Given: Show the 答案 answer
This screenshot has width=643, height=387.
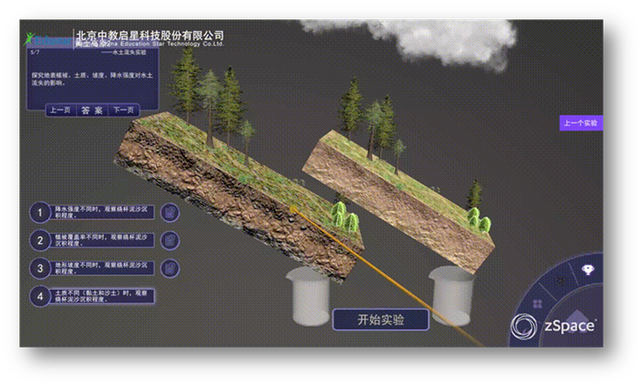Looking at the screenshot, I should tap(92, 110).
